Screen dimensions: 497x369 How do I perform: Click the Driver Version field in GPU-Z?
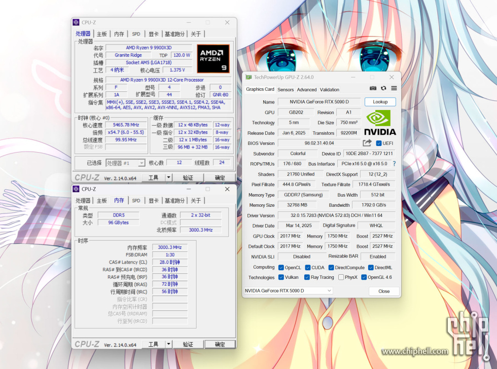click(x=336, y=215)
